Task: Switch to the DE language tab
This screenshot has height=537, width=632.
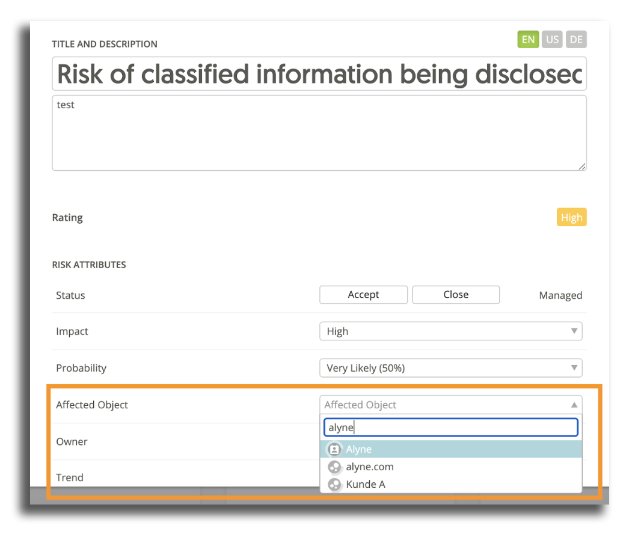Action: (576, 40)
